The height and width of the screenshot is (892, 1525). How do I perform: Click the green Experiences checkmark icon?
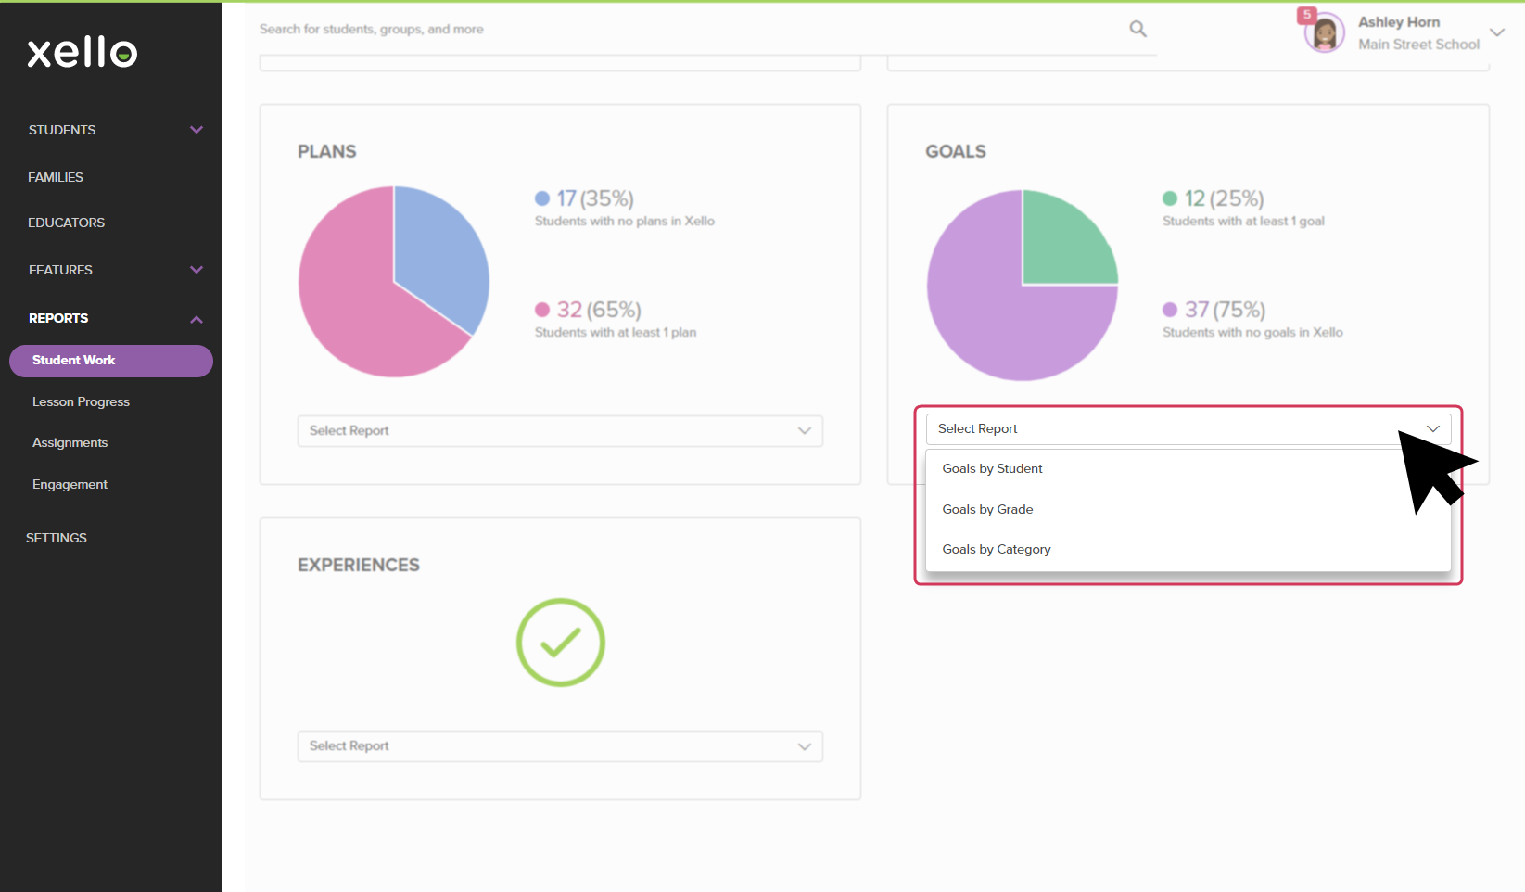[561, 643]
